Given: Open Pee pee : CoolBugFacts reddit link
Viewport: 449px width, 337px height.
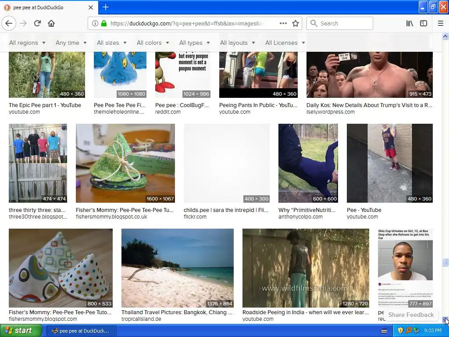Looking at the screenshot, I should [x=182, y=105].
